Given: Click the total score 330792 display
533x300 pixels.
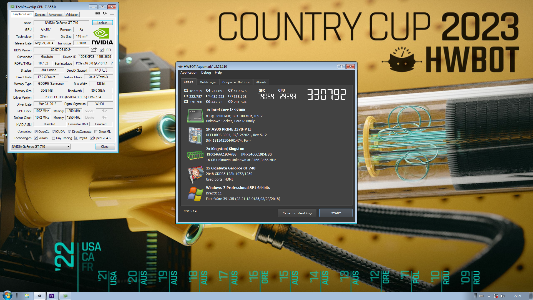Looking at the screenshot, I should 326,95.
